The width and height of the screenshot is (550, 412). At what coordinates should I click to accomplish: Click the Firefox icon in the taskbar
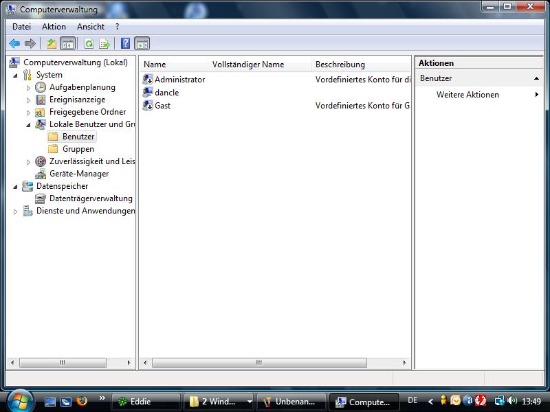[82, 401]
